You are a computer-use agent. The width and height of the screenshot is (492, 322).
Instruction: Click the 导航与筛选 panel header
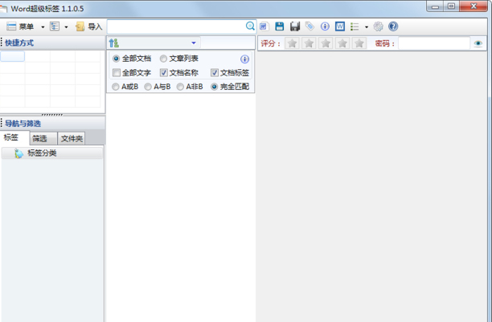(52, 123)
